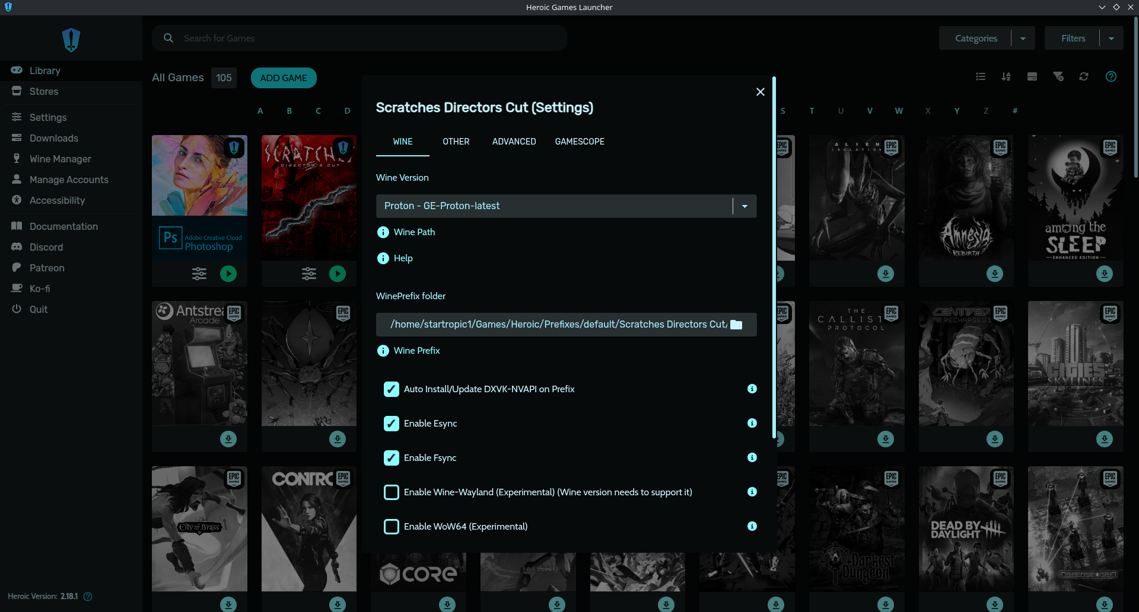Image resolution: width=1139 pixels, height=612 pixels.
Task: Click the search magnifier icon
Action: tap(168, 37)
